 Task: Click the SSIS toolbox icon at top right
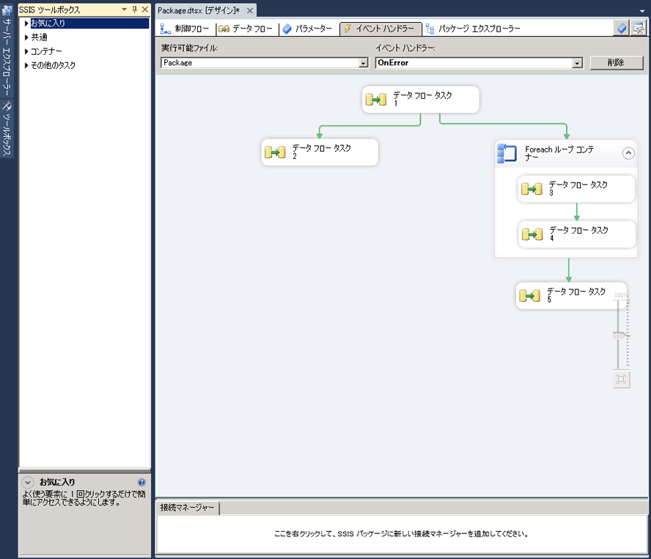point(639,29)
